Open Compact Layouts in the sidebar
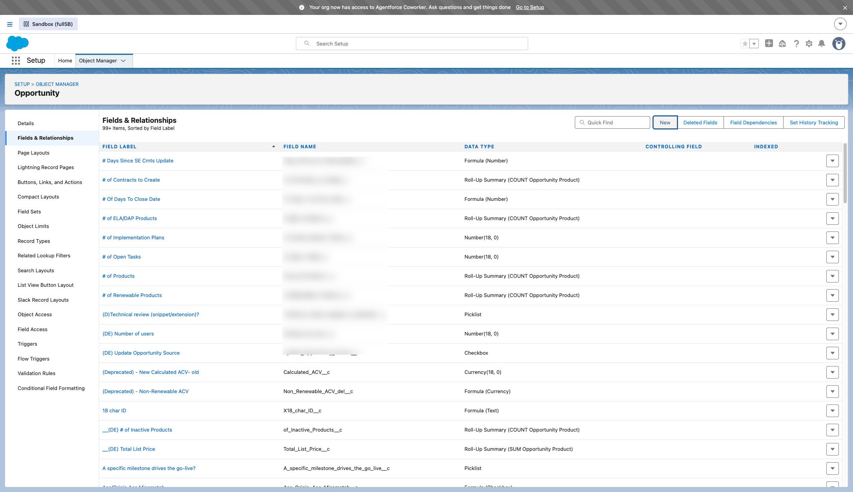The height and width of the screenshot is (492, 853). tap(38, 197)
